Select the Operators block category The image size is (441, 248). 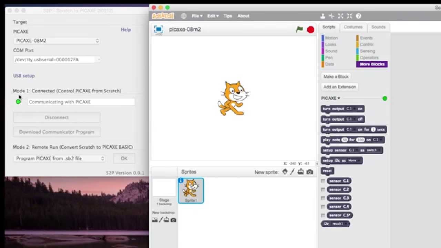point(368,58)
